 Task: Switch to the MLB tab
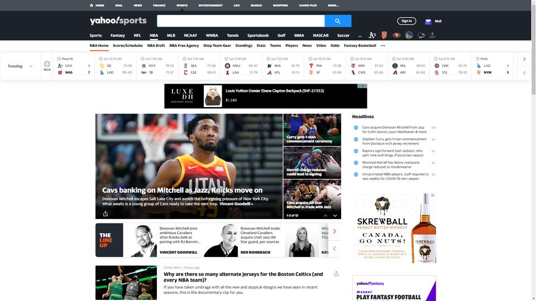pyautogui.click(x=171, y=36)
